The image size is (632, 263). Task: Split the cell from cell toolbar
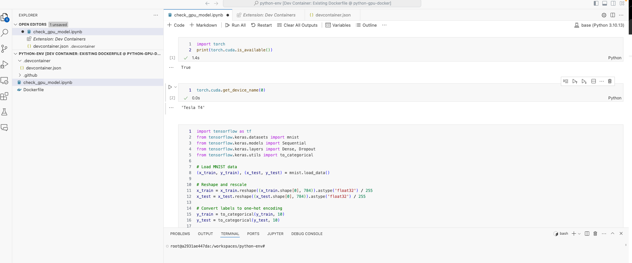tap(593, 81)
